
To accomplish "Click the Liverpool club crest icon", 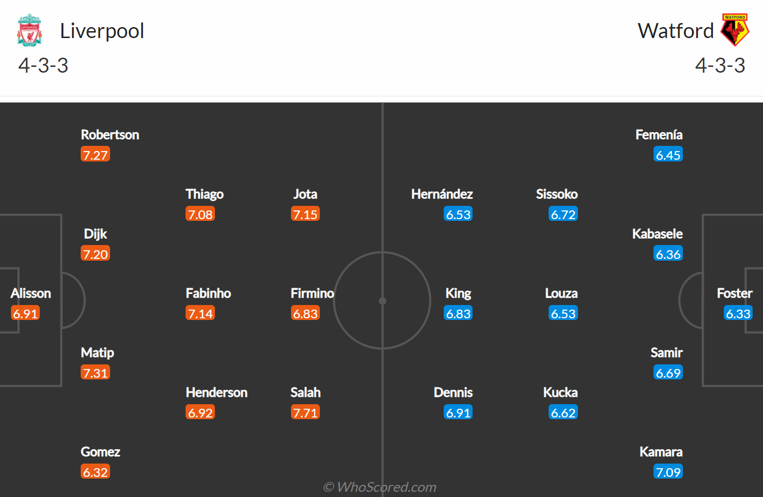I will pos(29,31).
